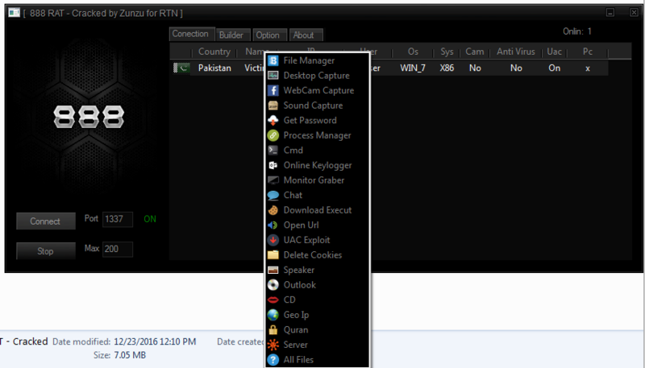
Task: Click the Quran padlock icon
Action: point(273,330)
